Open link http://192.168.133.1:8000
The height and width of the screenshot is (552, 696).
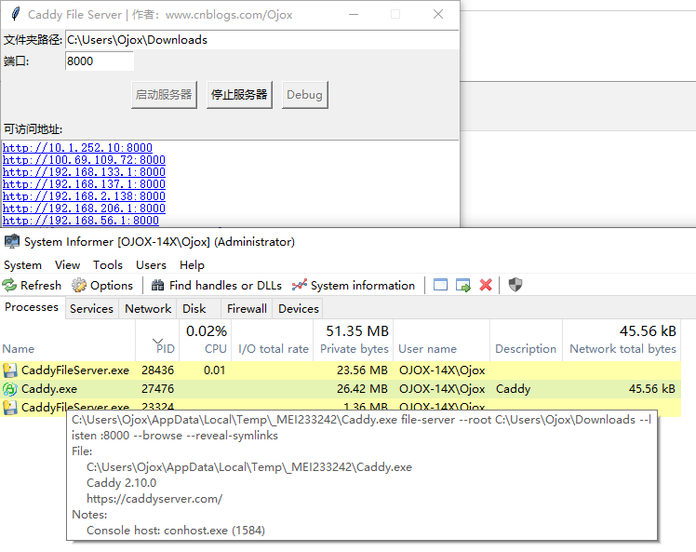(84, 172)
